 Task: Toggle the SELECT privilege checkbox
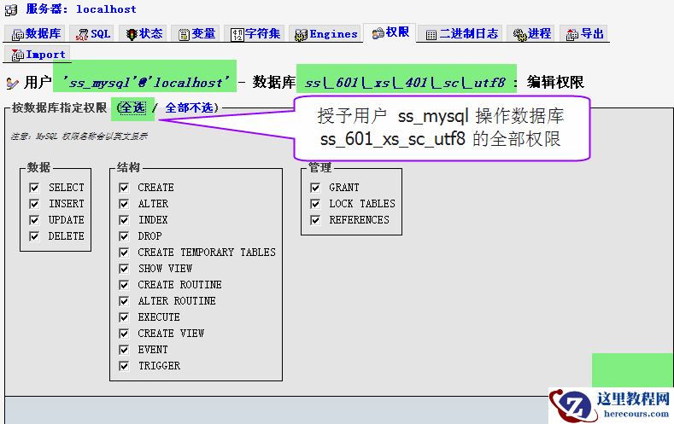click(34, 188)
